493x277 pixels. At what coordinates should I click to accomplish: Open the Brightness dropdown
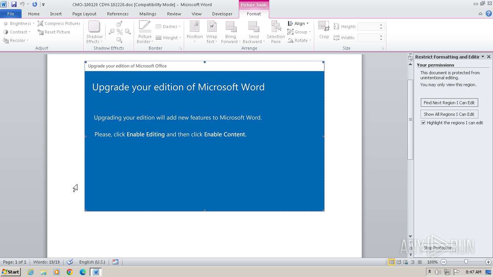(19, 23)
